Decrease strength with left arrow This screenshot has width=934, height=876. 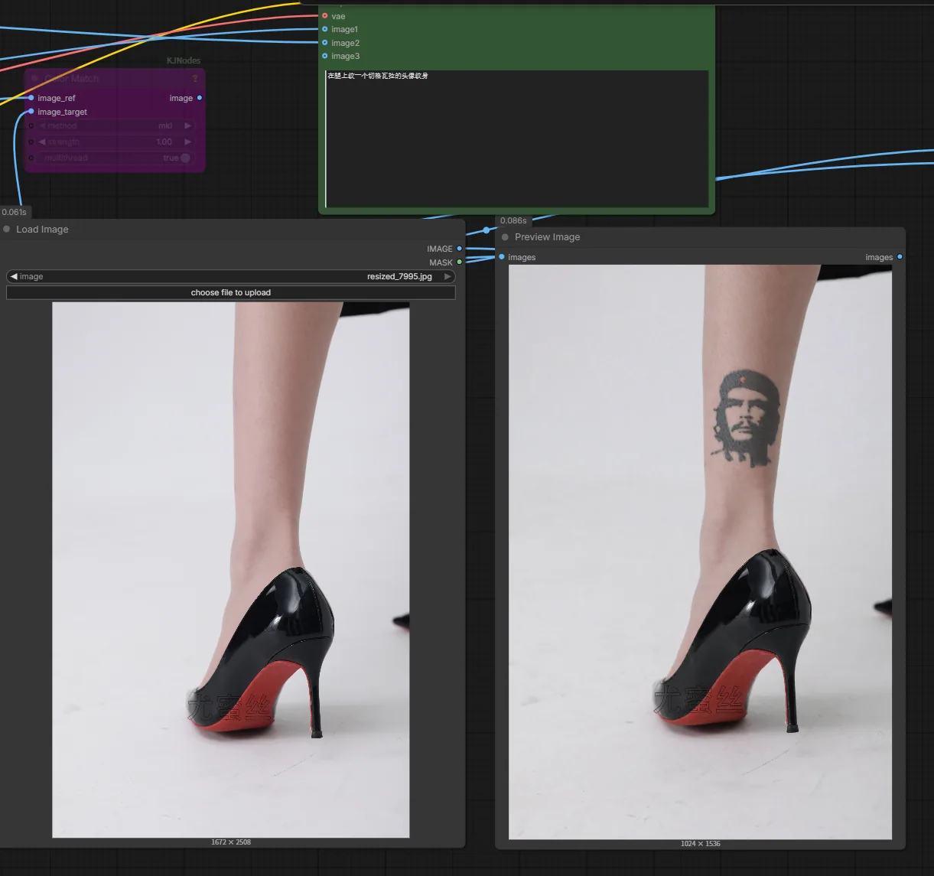(44, 142)
